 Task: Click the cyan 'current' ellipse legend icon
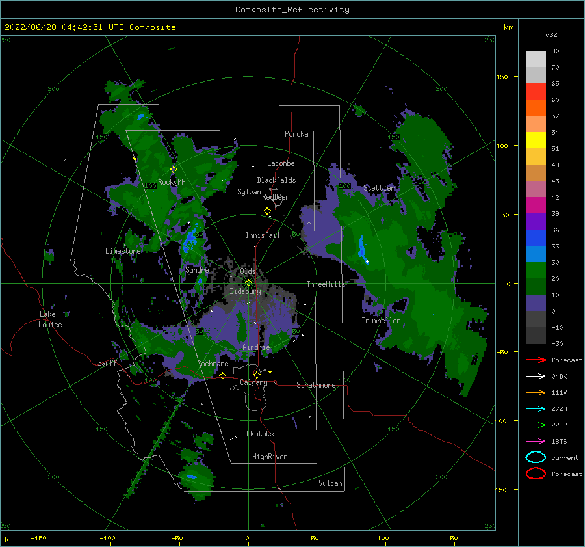coord(536,457)
